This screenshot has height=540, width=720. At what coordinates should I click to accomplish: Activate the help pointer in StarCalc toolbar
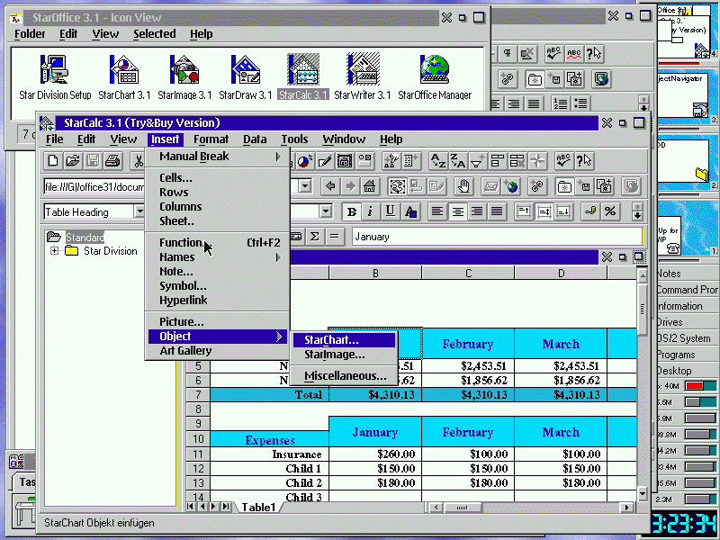coord(583,161)
